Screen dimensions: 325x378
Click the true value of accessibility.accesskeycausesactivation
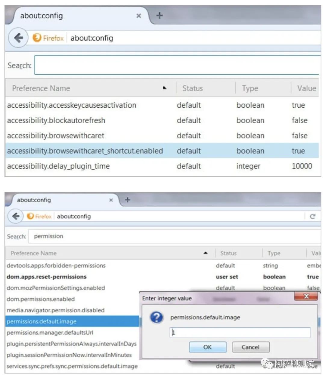(298, 105)
